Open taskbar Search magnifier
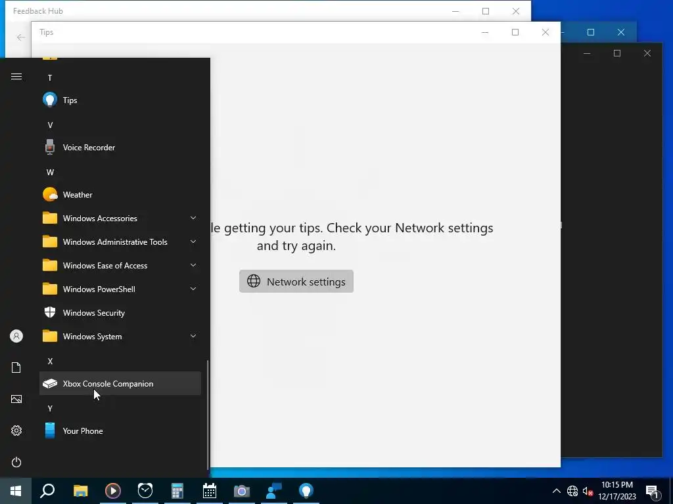Screen dimensions: 673x504 (x=47, y=491)
